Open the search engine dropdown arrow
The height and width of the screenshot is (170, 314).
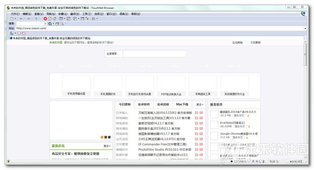click(53, 23)
